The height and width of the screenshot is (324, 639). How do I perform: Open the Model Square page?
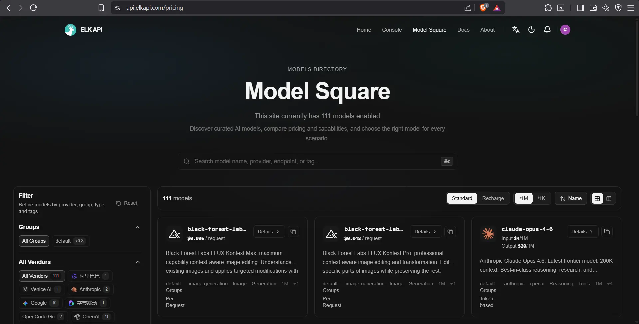pos(430,30)
